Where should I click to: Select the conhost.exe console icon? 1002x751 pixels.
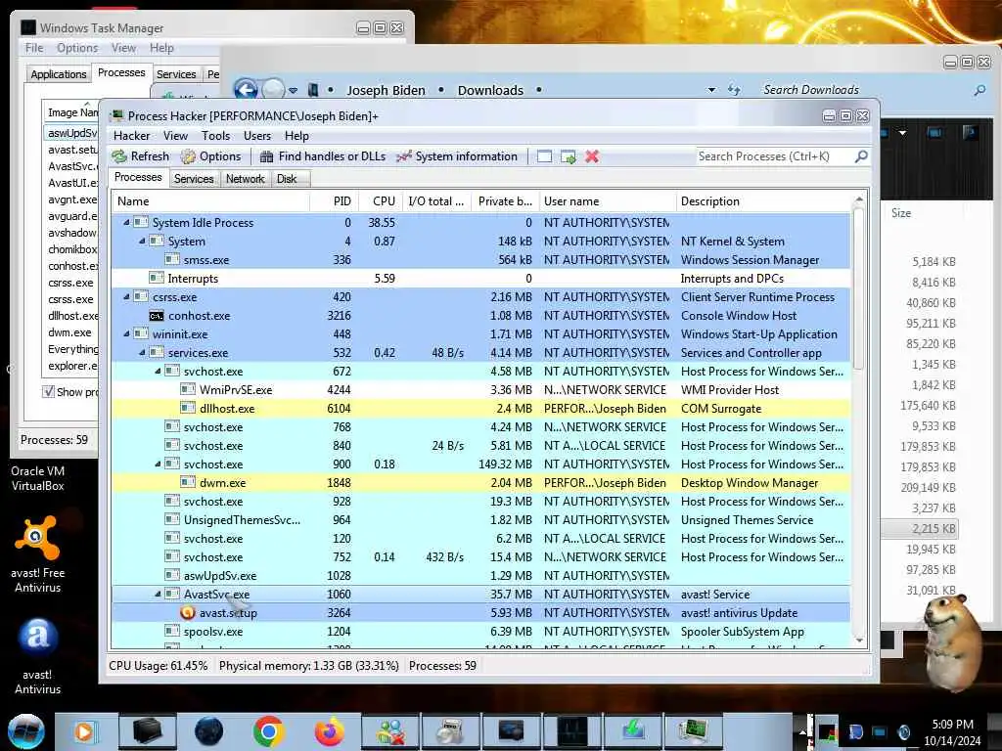pyautogui.click(x=157, y=316)
